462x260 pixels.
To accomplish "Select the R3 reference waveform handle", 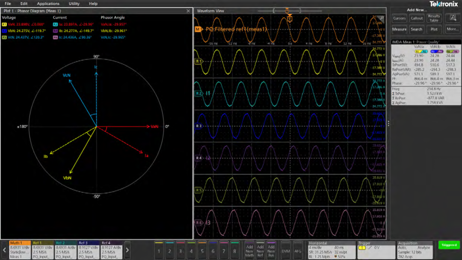I will pyautogui.click(x=198, y=126).
